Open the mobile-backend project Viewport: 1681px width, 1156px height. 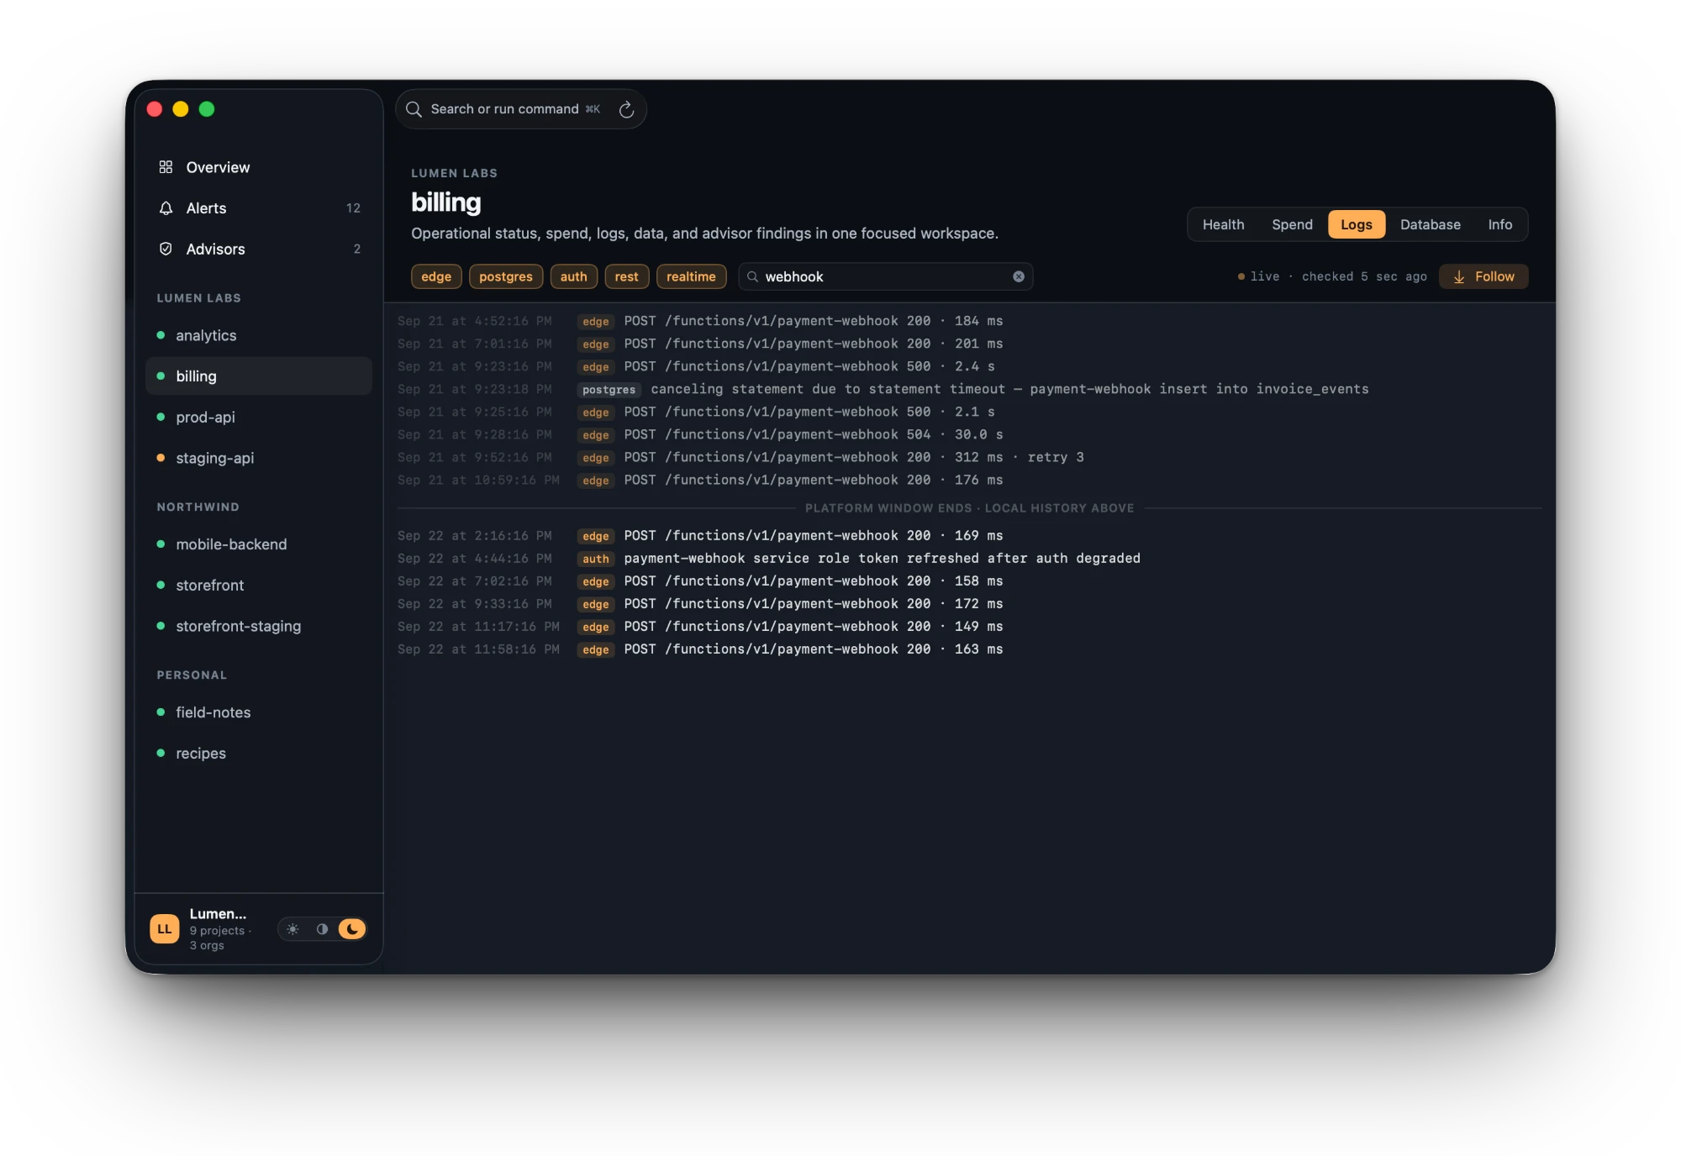(x=259, y=544)
